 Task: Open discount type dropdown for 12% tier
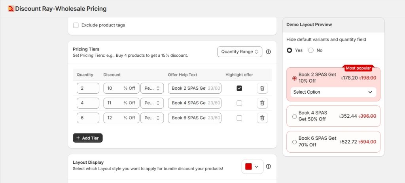(152, 118)
